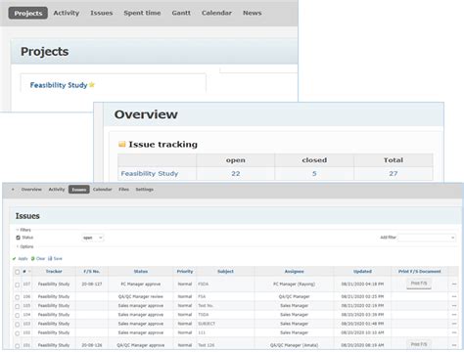Open actions menu icon for issue 106
This screenshot has height=352, width=464.
click(454, 296)
